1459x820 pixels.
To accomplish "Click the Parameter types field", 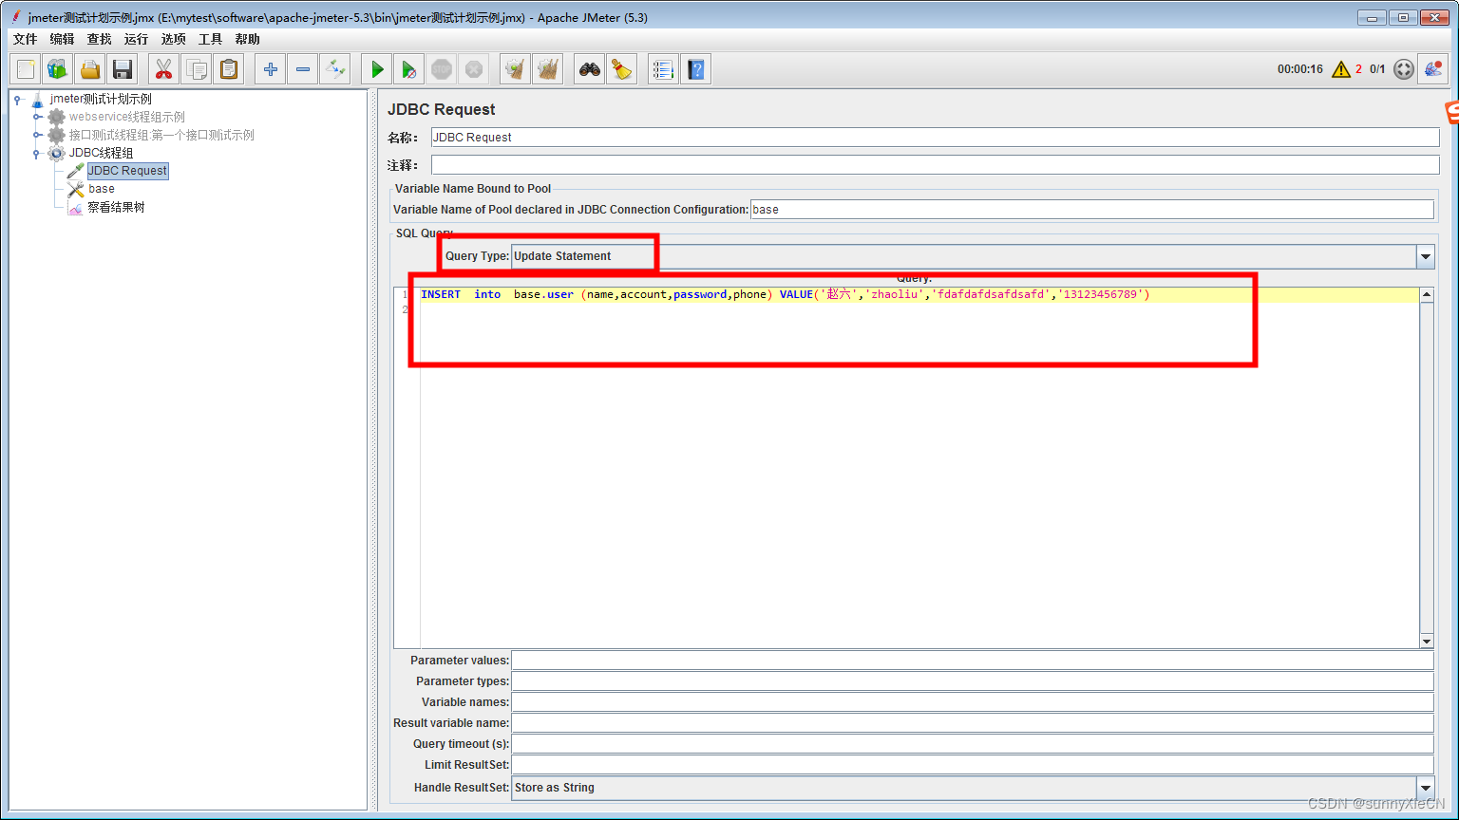I will (x=973, y=681).
